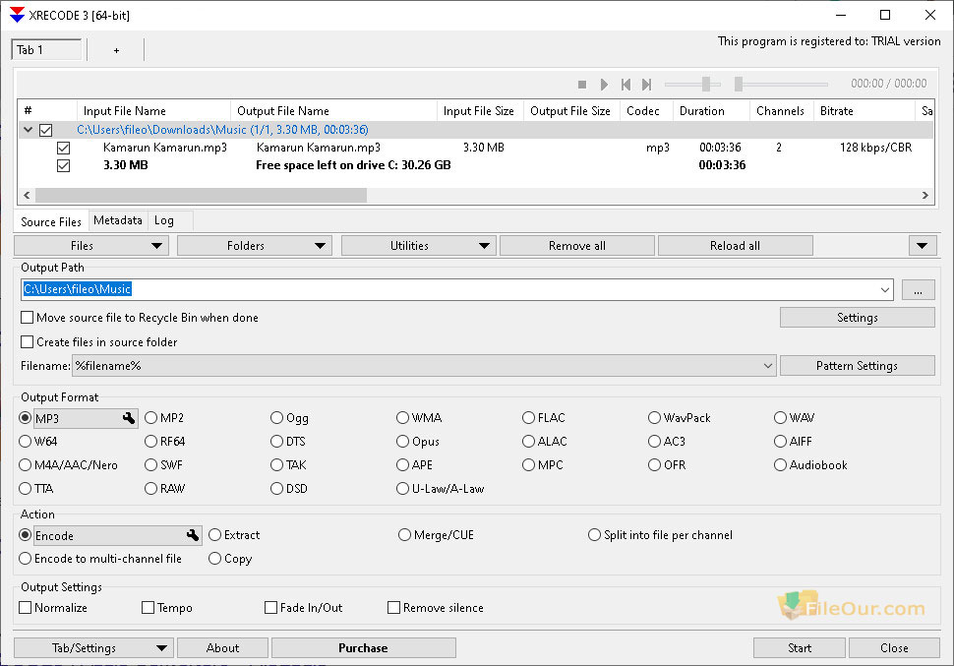Switch to the Source Files tab
The image size is (954, 666).
(x=51, y=221)
